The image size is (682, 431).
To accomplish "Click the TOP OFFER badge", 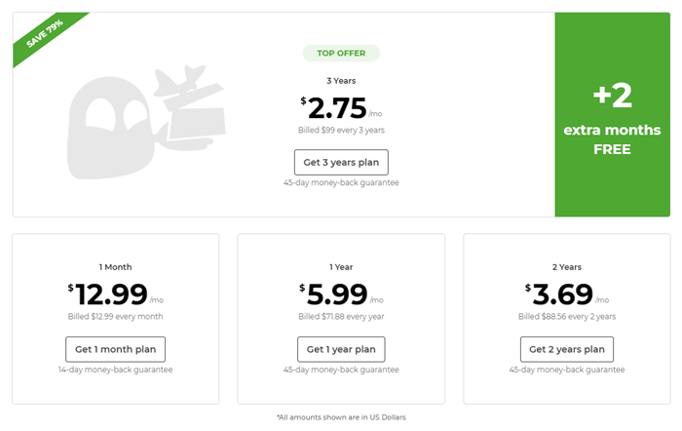I will pos(341,53).
